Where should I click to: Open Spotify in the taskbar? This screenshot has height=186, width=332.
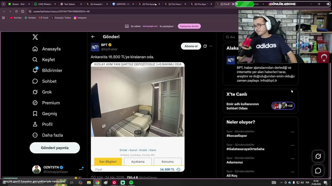(131, 183)
